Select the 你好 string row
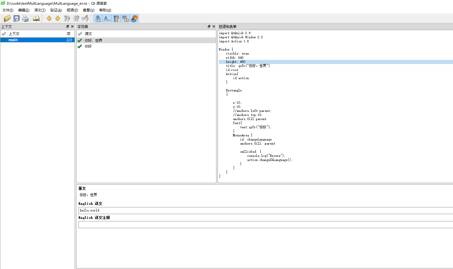Viewport: 453px width, 269px height. point(146,46)
